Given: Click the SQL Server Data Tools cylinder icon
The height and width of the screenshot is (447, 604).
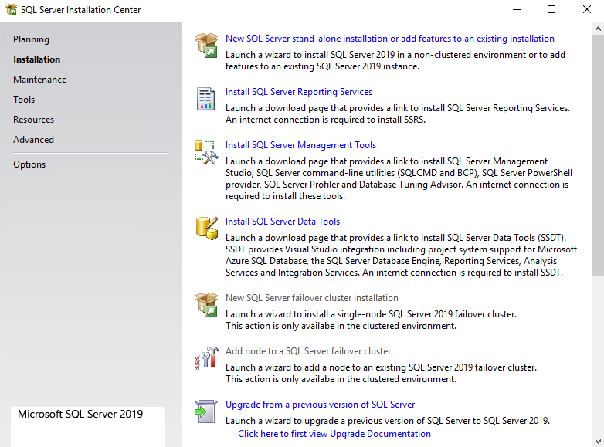Looking at the screenshot, I should pyautogui.click(x=207, y=229).
